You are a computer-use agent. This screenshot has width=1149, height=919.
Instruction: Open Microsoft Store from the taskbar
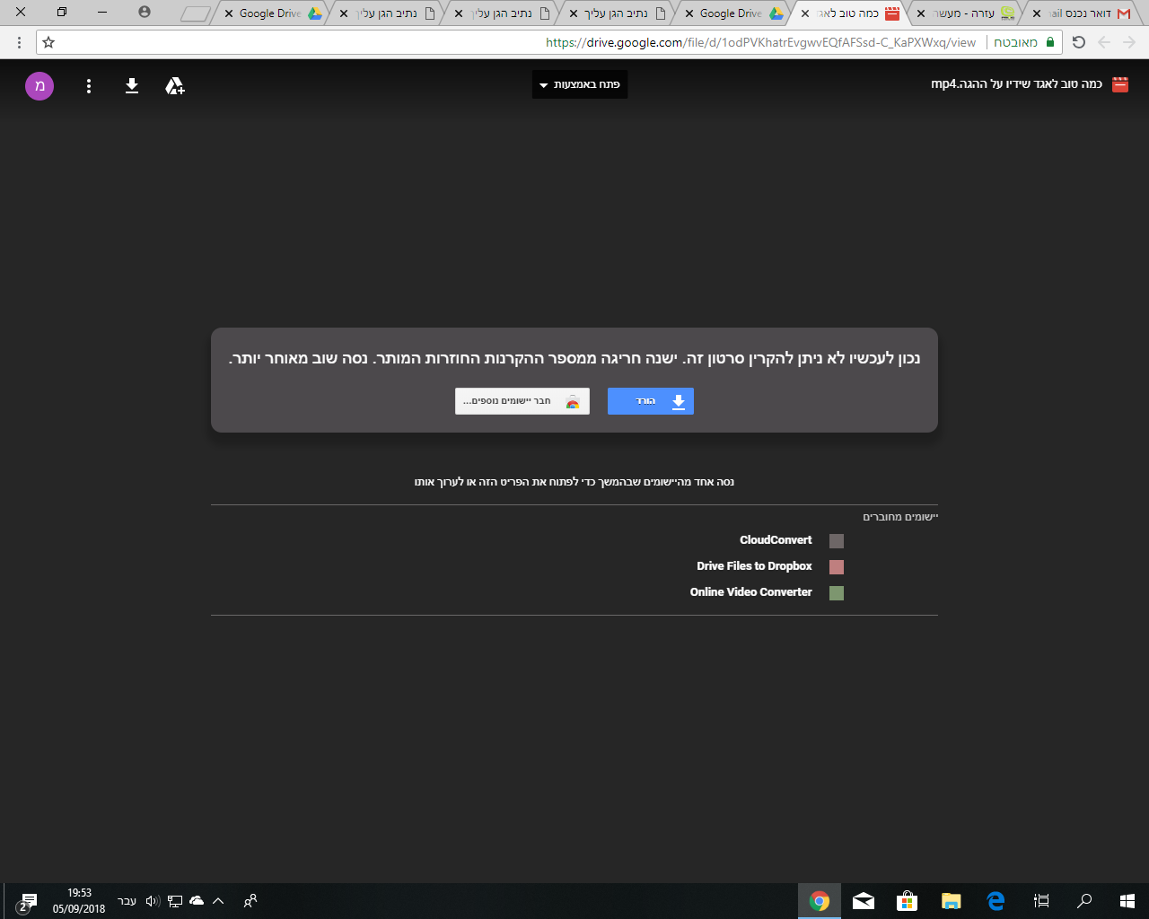pyautogui.click(x=908, y=901)
